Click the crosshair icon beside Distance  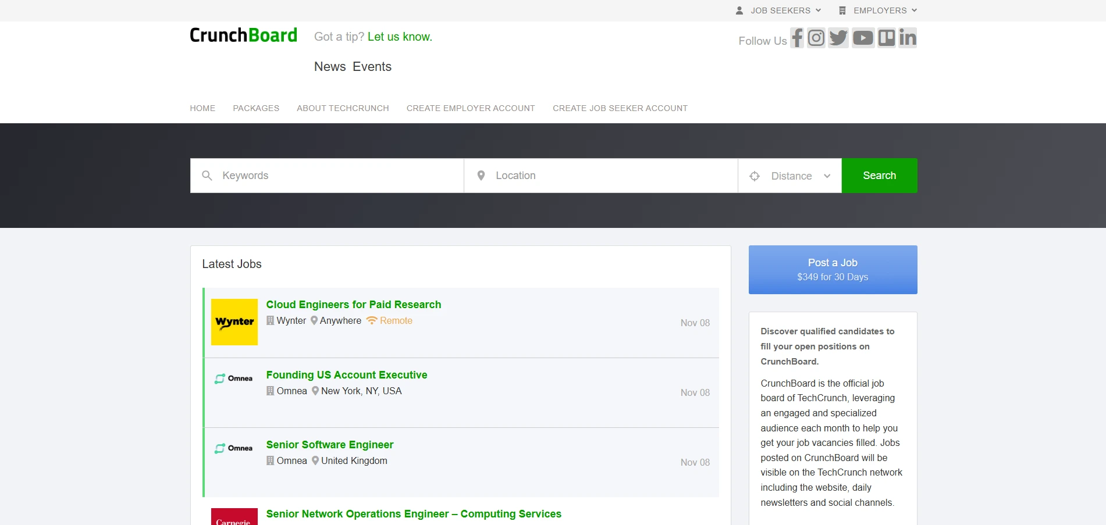click(755, 176)
